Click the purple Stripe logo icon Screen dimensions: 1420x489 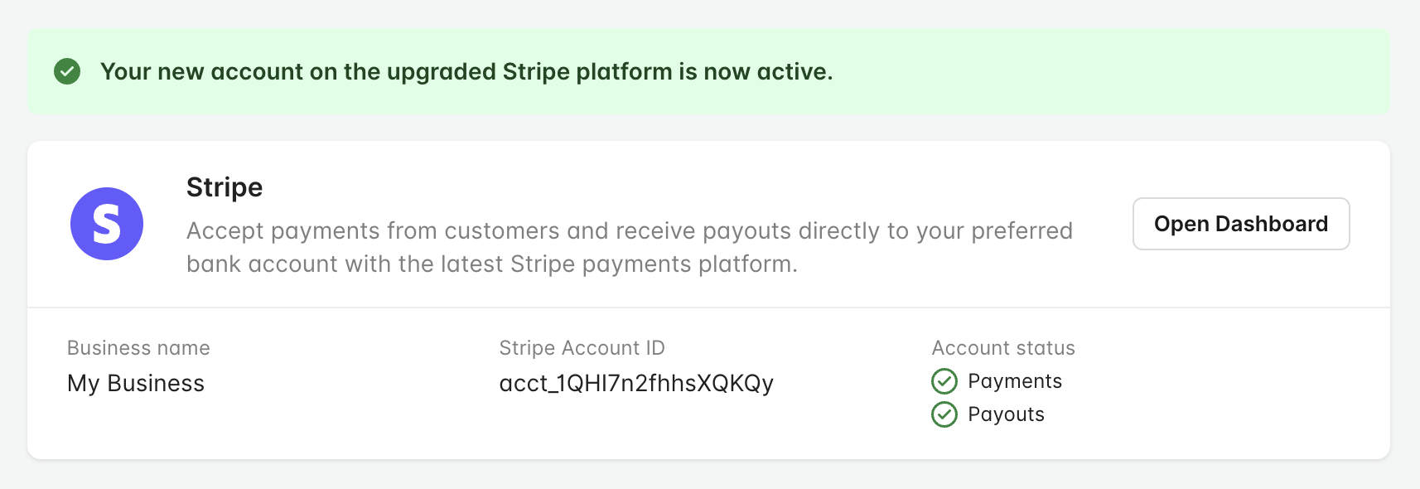[x=106, y=223]
